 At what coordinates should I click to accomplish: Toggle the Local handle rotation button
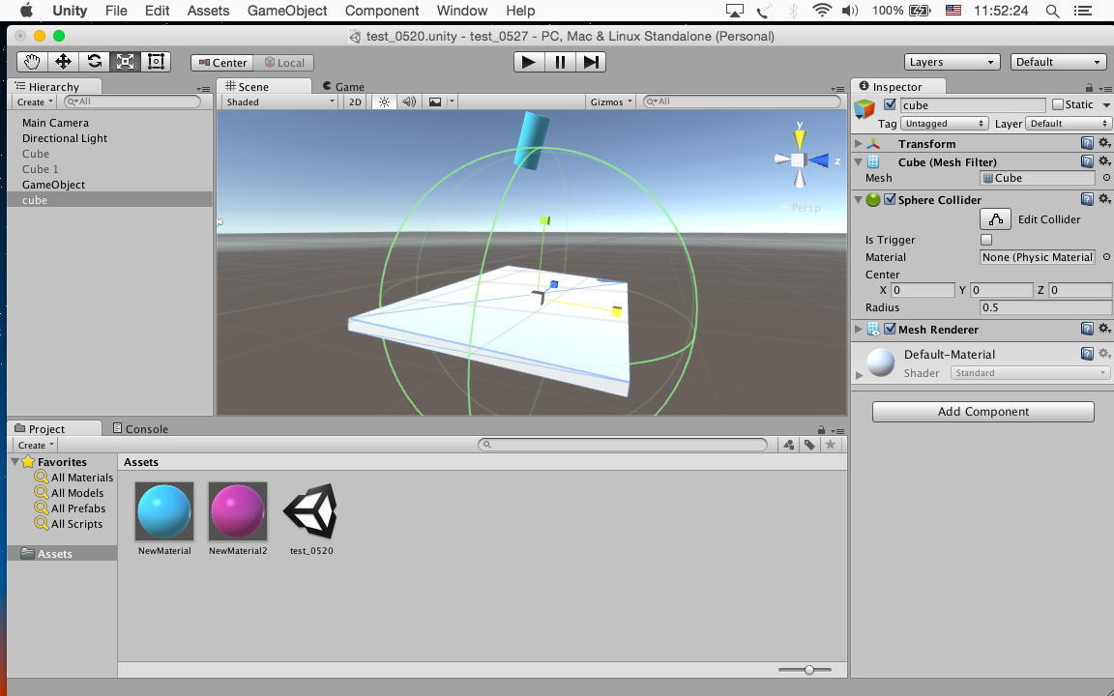[x=284, y=63]
